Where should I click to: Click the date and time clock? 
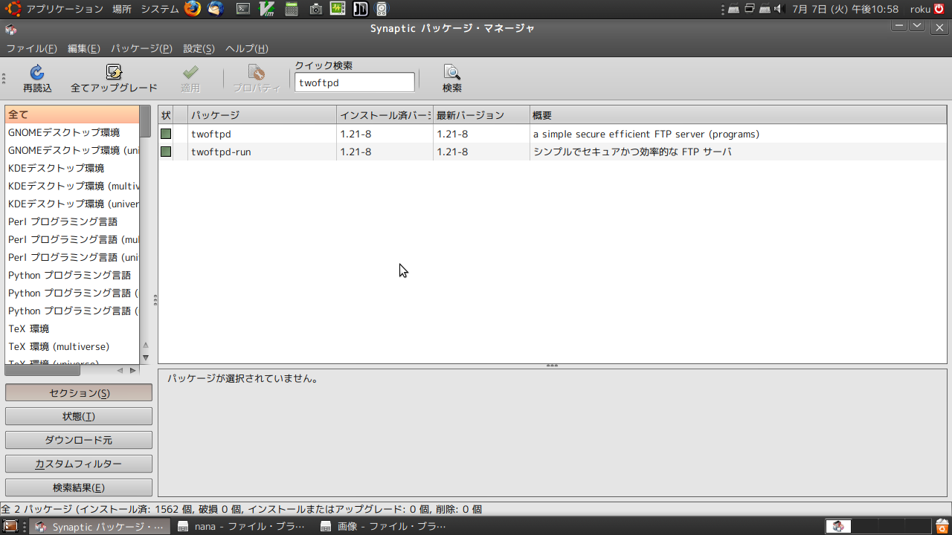(x=846, y=9)
